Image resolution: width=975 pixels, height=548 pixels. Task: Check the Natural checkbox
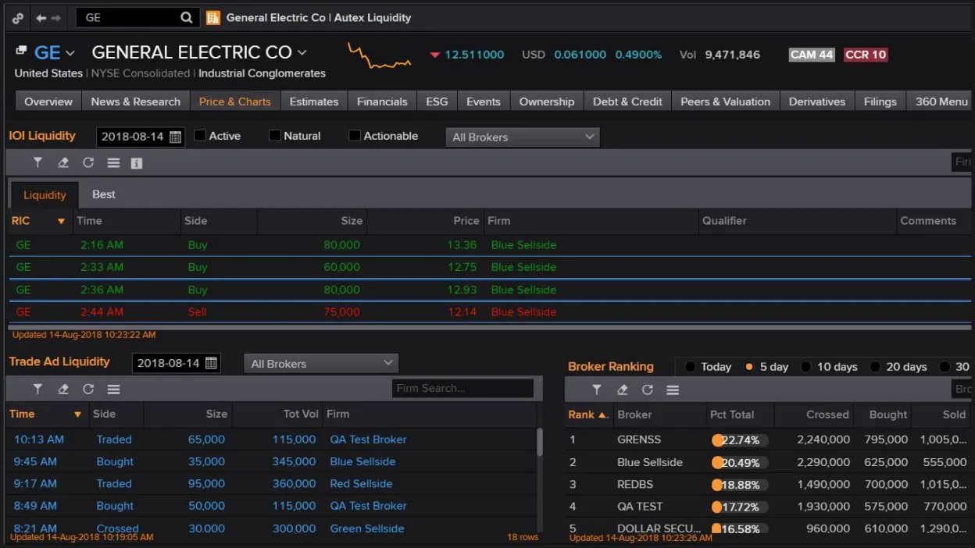pos(275,136)
